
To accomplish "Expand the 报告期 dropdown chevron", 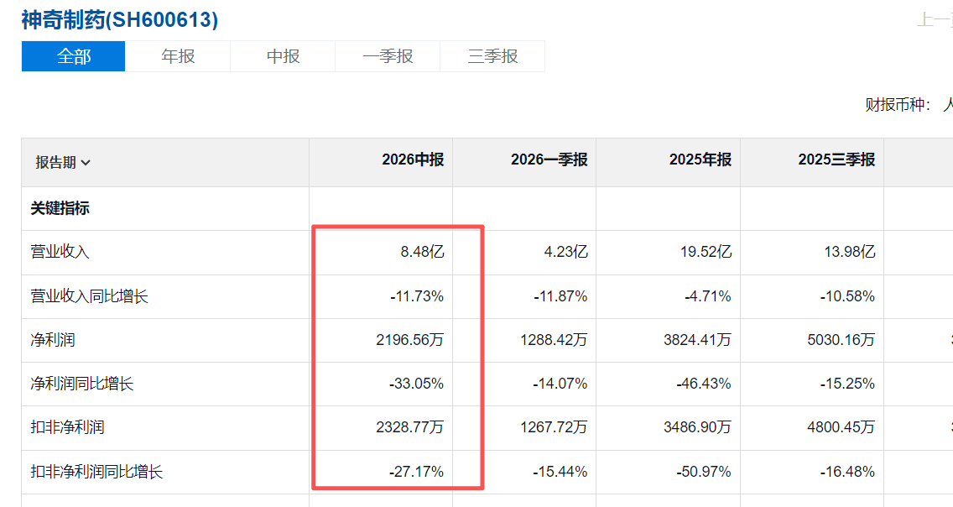I will click(x=86, y=163).
